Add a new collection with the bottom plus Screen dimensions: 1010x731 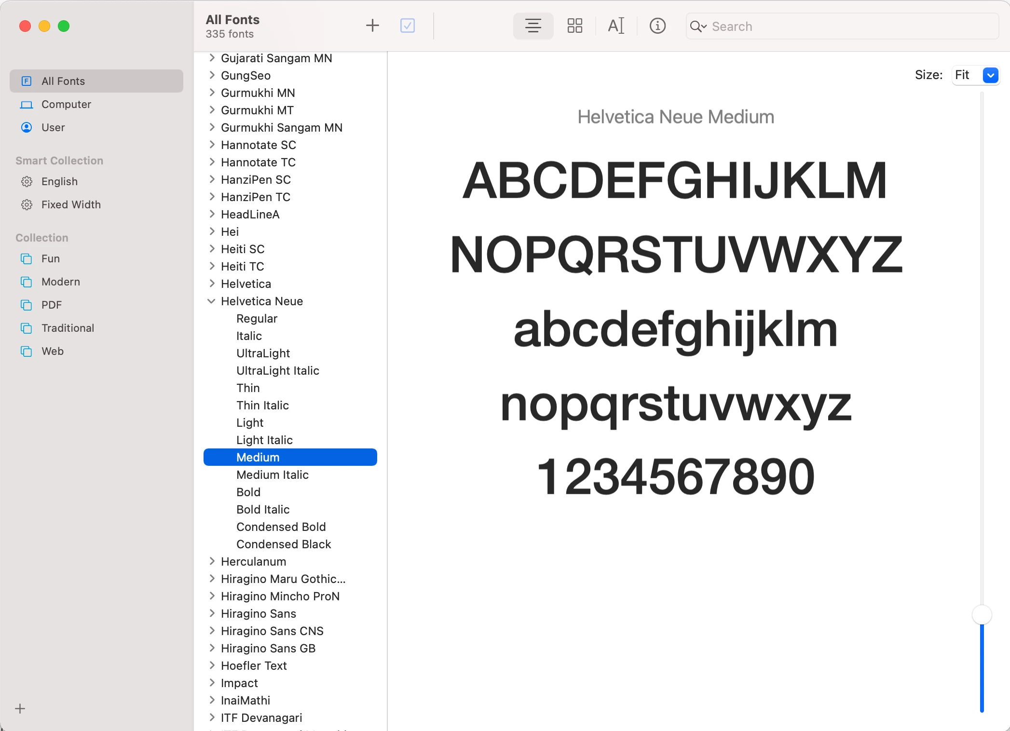point(20,708)
